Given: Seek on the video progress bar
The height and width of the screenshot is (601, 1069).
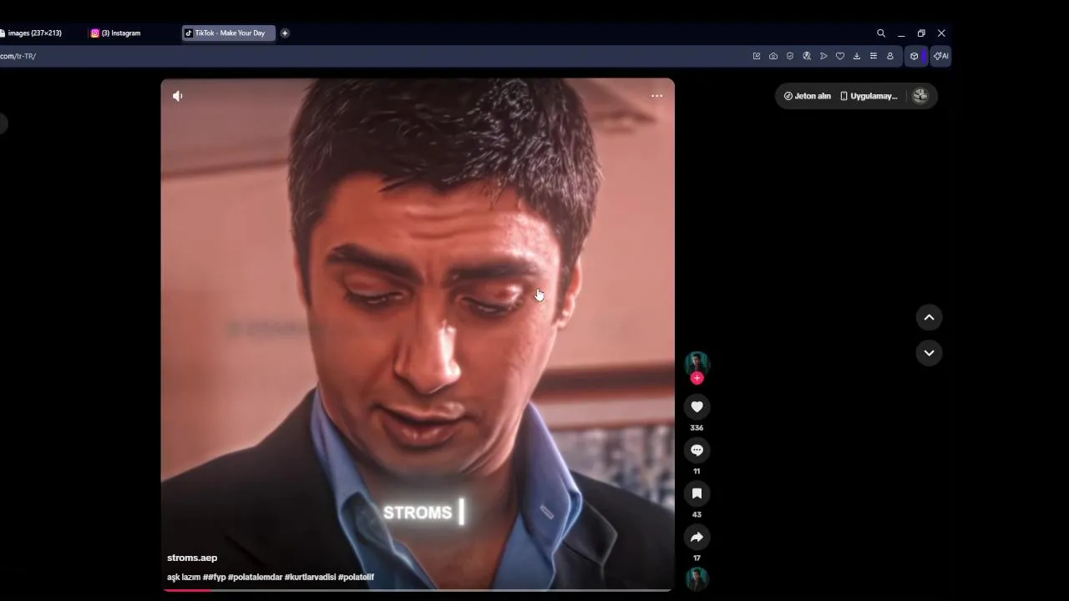Looking at the screenshot, I should tap(418, 590).
